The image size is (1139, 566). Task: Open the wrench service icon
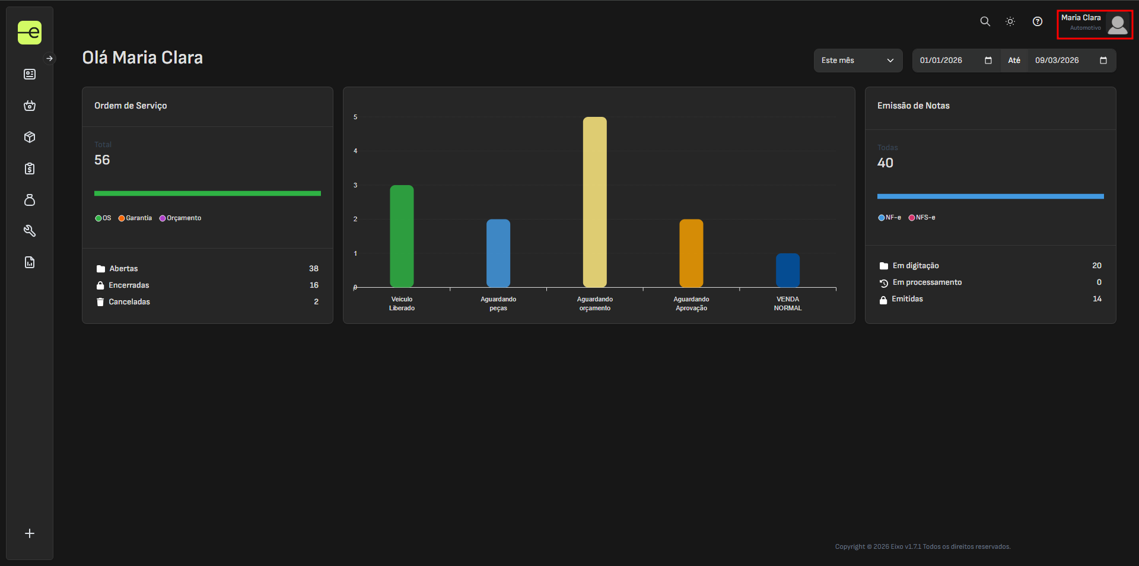30,231
